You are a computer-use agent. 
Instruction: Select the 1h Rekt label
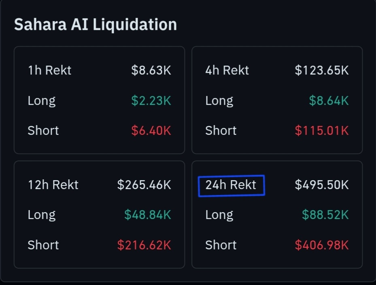49,70
